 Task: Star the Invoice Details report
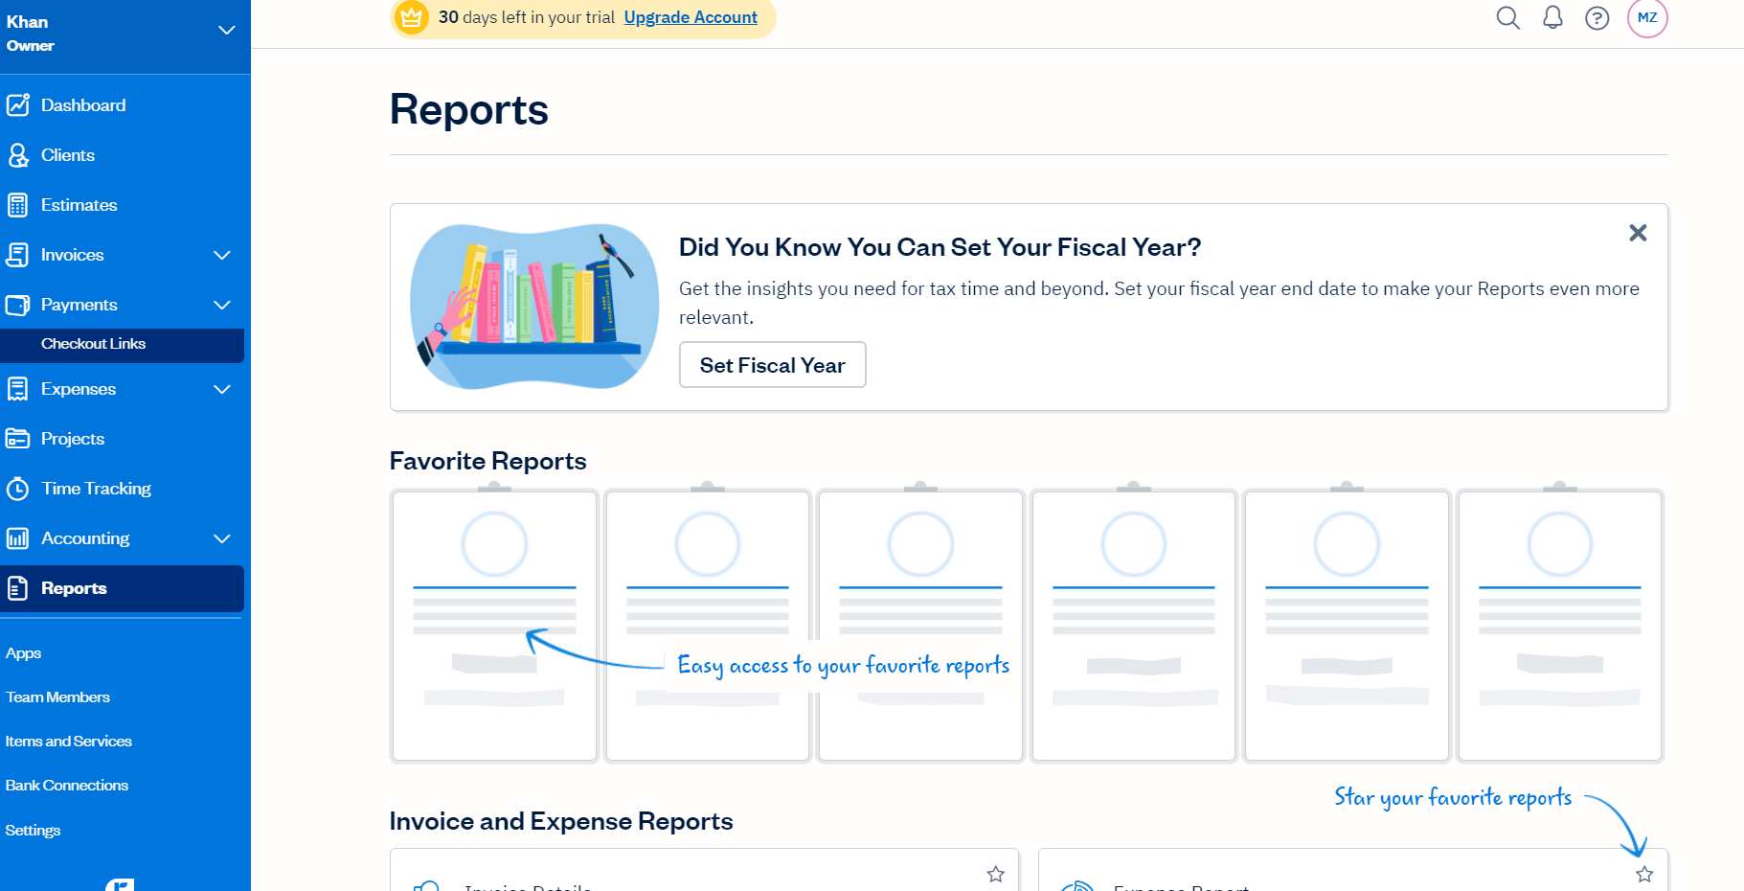996,873
